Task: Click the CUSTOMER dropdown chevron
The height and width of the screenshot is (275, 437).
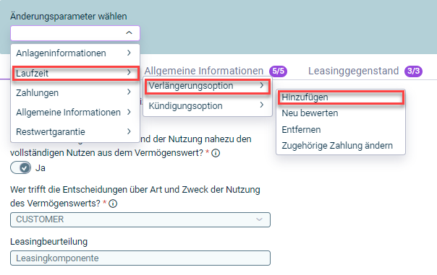Action: point(259,219)
